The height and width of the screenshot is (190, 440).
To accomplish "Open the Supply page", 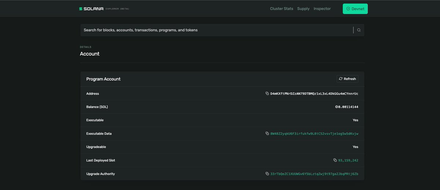I will tap(304, 9).
